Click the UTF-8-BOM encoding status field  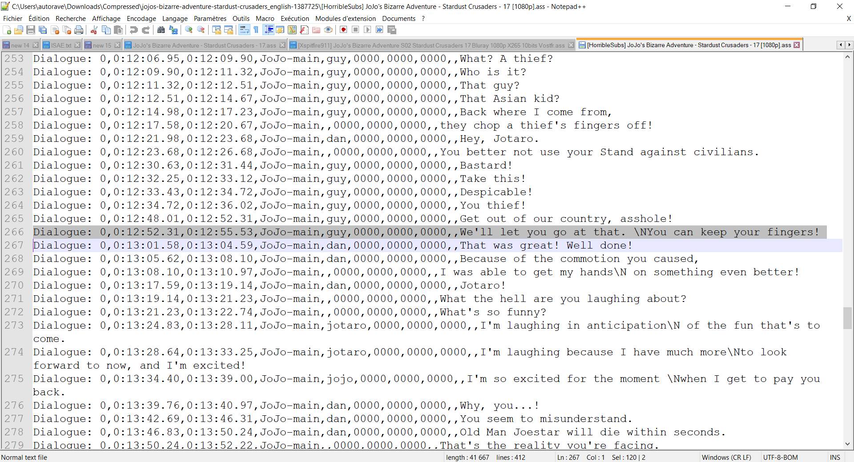[781, 458]
